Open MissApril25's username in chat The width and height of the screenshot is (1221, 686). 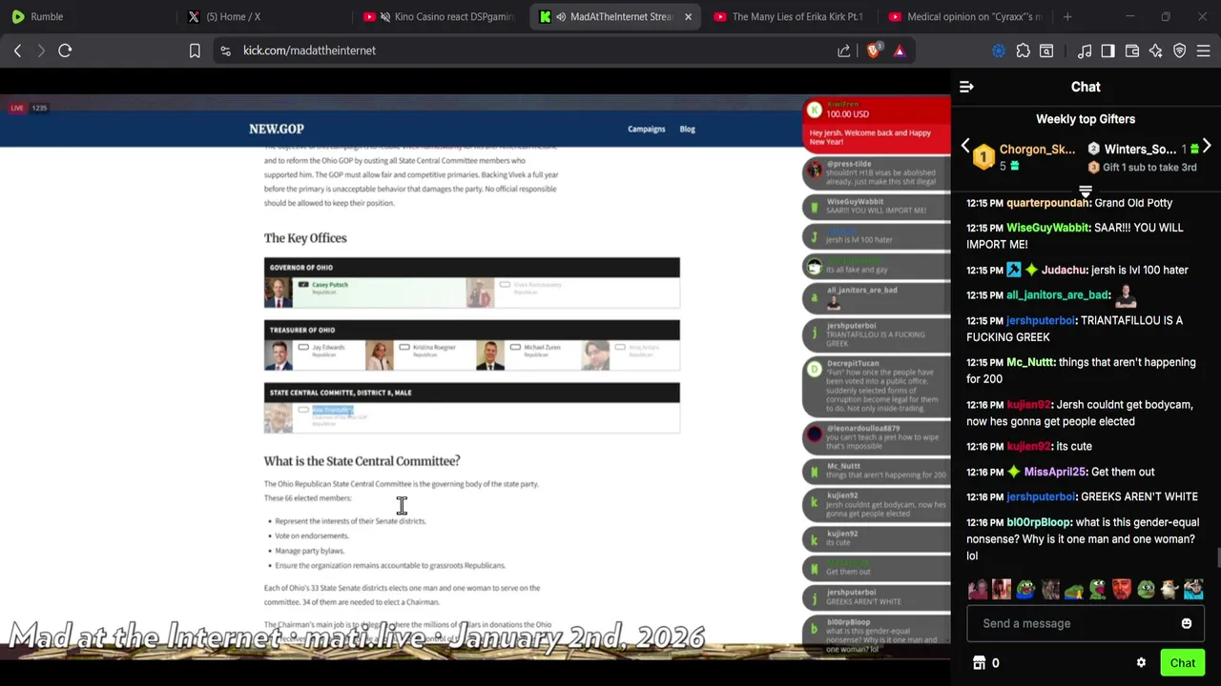click(1055, 472)
